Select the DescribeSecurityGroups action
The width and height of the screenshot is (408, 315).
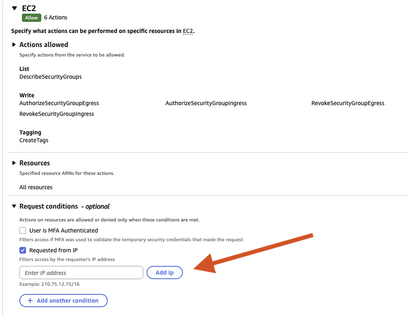(50, 77)
